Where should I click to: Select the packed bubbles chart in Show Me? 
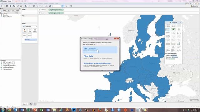pyautogui.click(x=179, y=50)
